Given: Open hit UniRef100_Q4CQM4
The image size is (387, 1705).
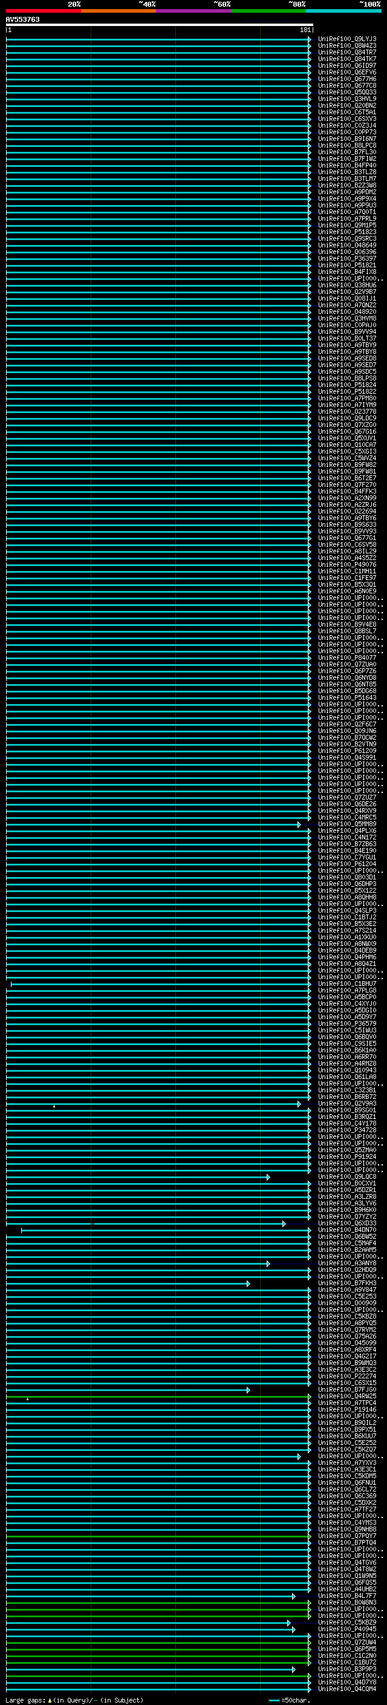Looking at the screenshot, I should click(x=347, y=1689).
